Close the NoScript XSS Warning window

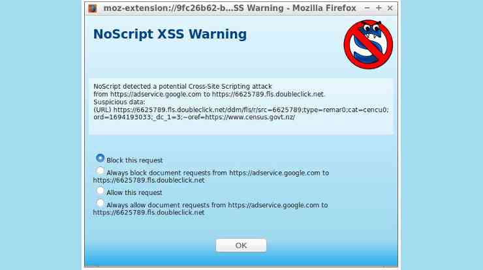pos(390,8)
